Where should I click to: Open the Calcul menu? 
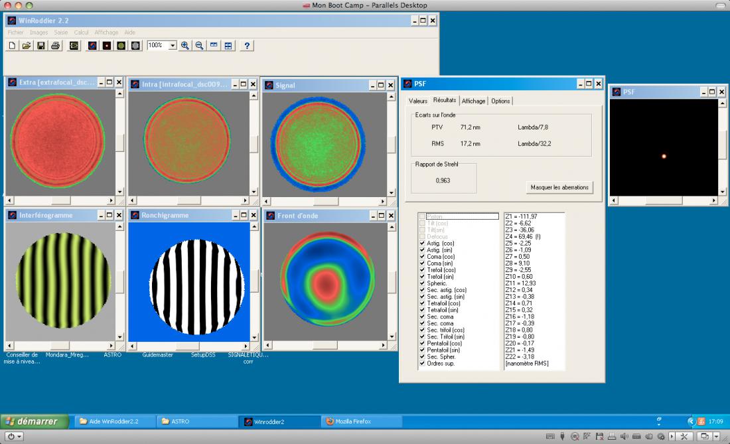coord(81,32)
